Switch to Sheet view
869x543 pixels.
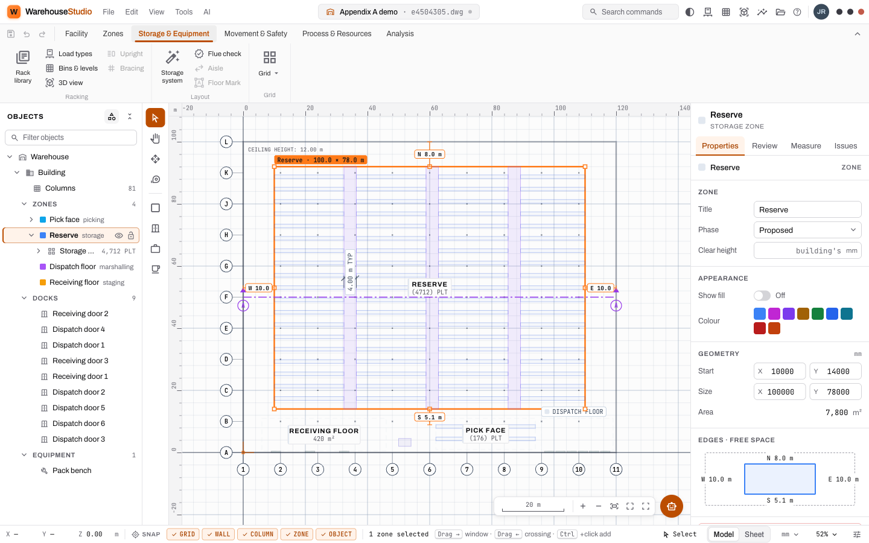(x=754, y=535)
